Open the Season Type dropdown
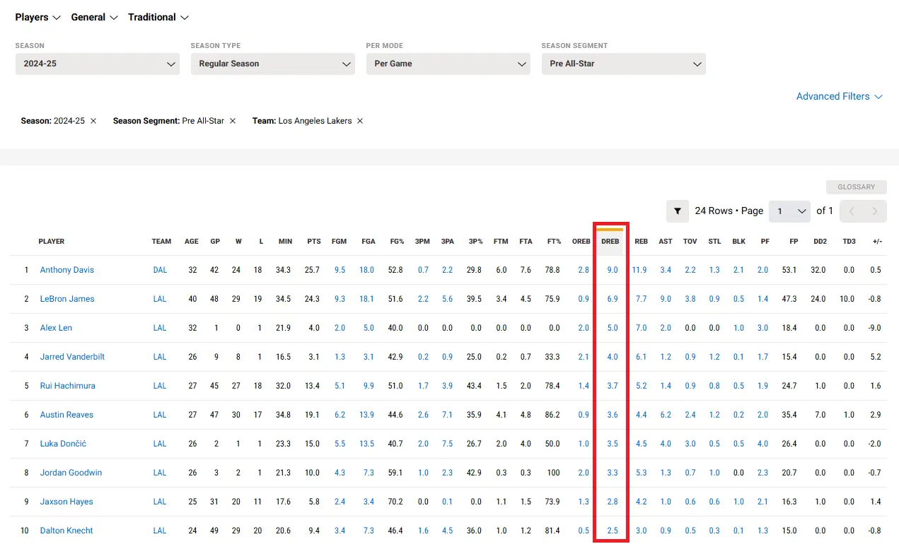 point(273,64)
